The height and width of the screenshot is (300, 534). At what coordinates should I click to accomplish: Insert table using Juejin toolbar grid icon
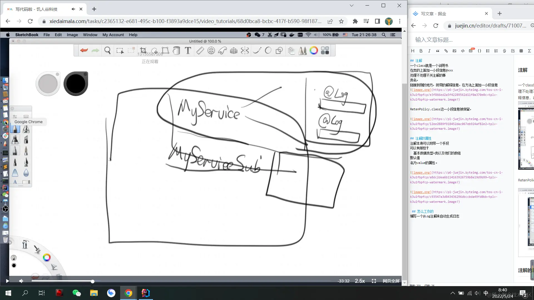point(521,51)
